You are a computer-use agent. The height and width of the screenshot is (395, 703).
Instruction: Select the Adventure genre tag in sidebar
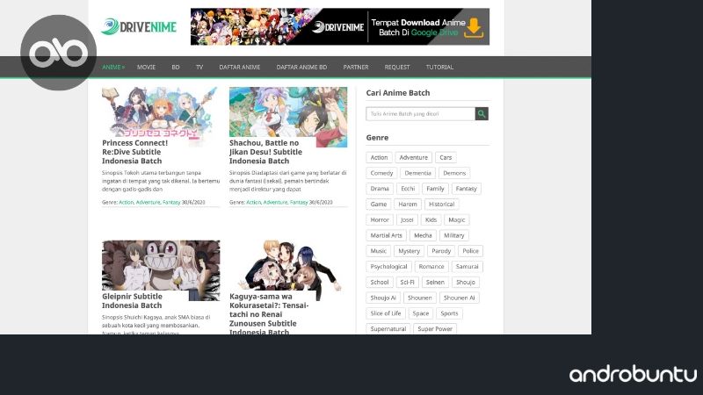click(413, 158)
